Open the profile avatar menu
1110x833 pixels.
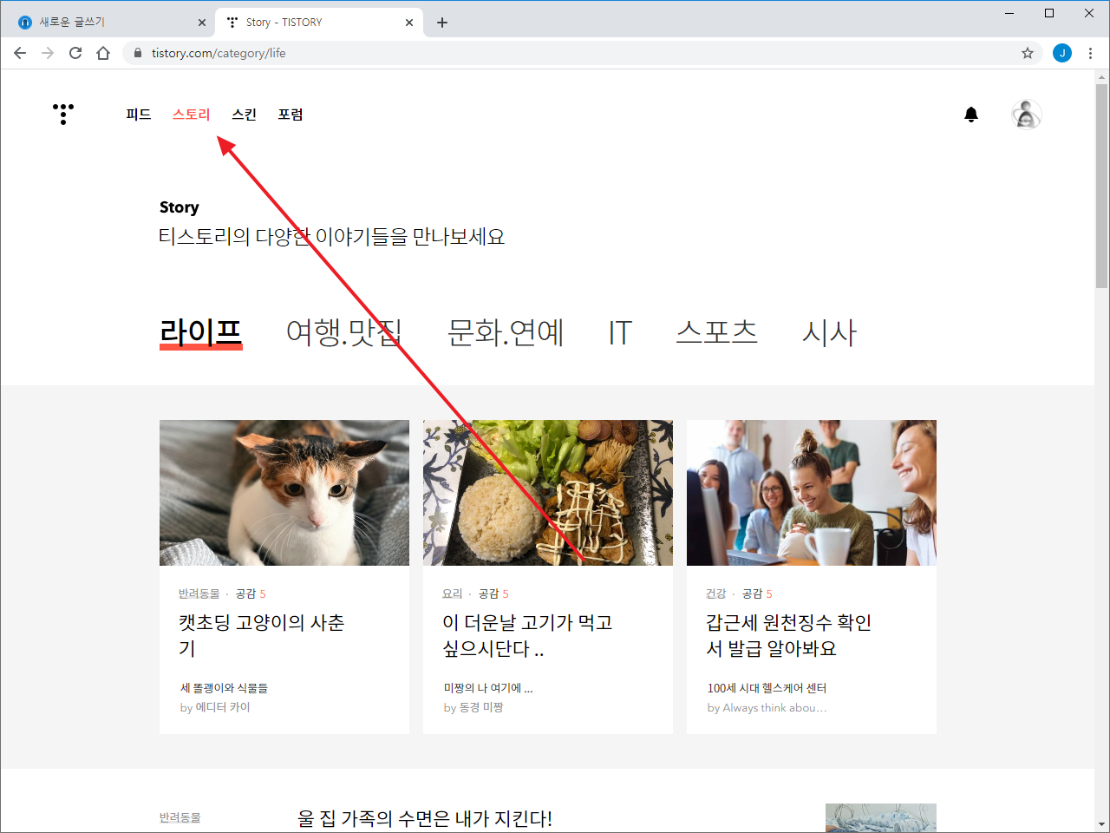[x=1027, y=115]
